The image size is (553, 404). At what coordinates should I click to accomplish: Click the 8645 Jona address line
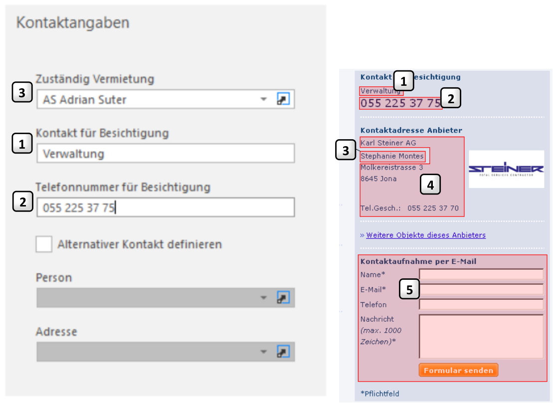pos(378,179)
